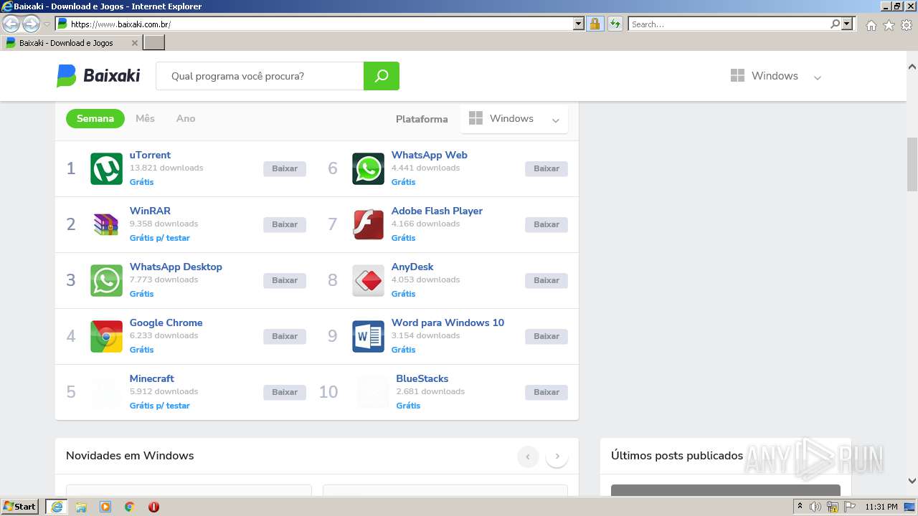Click Baixar for WinRAR

[x=285, y=224]
